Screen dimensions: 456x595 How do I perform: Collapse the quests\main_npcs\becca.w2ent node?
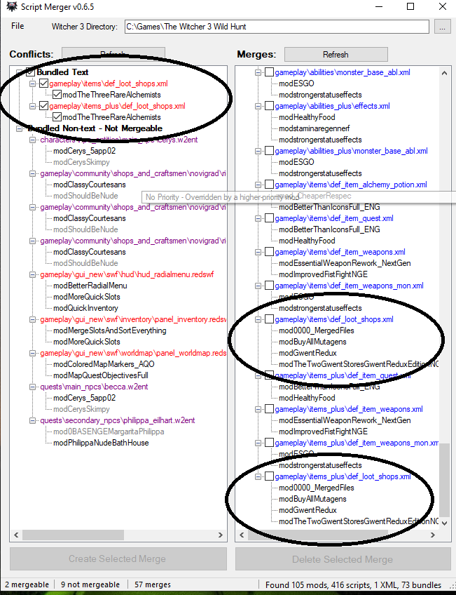(32, 387)
